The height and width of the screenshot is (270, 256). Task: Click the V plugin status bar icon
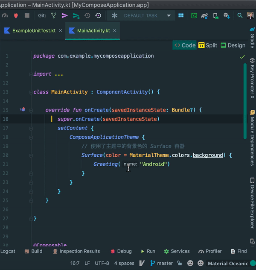(142, 263)
